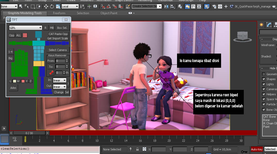Click the Align tool icon
This screenshot has width=277, height=154.
172,6
